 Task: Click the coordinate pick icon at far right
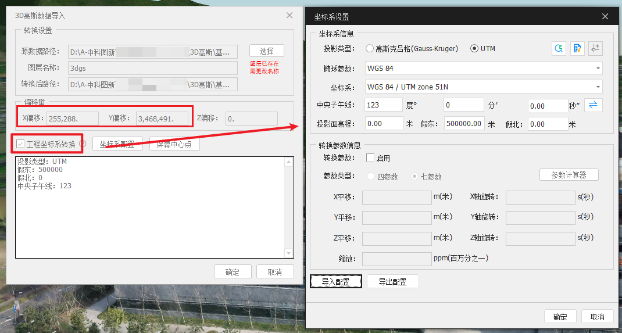[595, 49]
